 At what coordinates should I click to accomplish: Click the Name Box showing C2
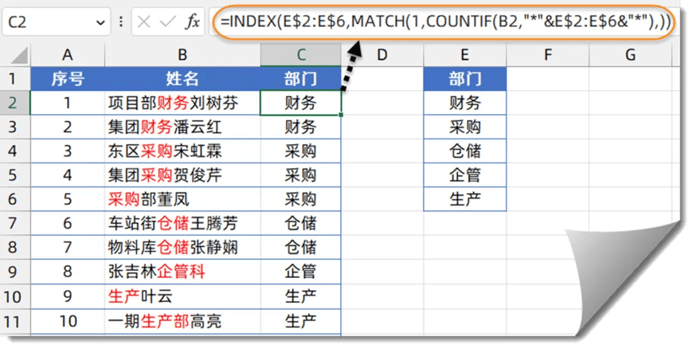tap(56, 22)
